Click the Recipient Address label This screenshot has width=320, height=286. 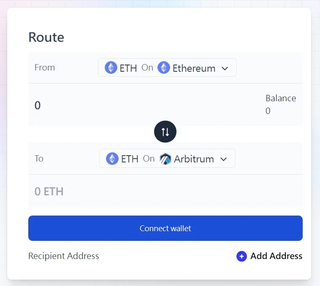(64, 256)
